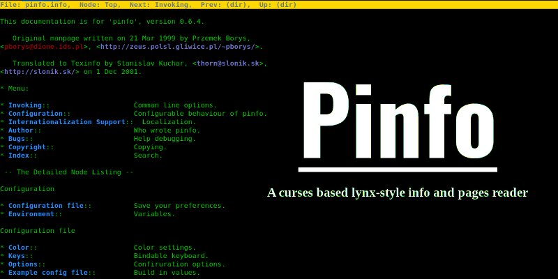This screenshot has height=279, width=558.
Task: Jump to the Index node
Action: [19, 156]
